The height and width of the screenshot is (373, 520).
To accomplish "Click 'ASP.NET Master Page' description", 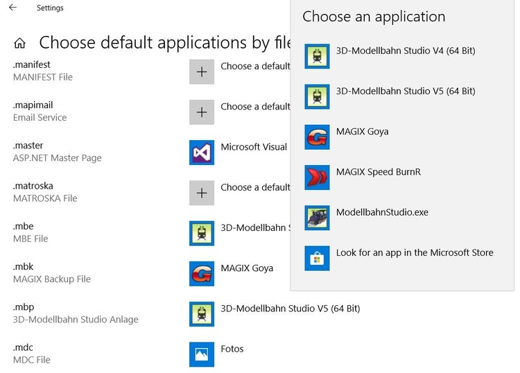I will click(x=57, y=158).
